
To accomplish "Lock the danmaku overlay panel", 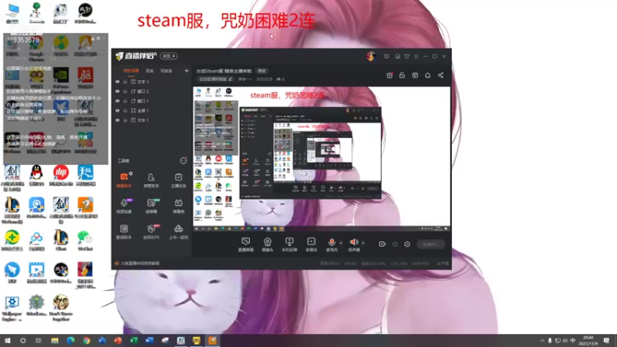I will 93,38.
